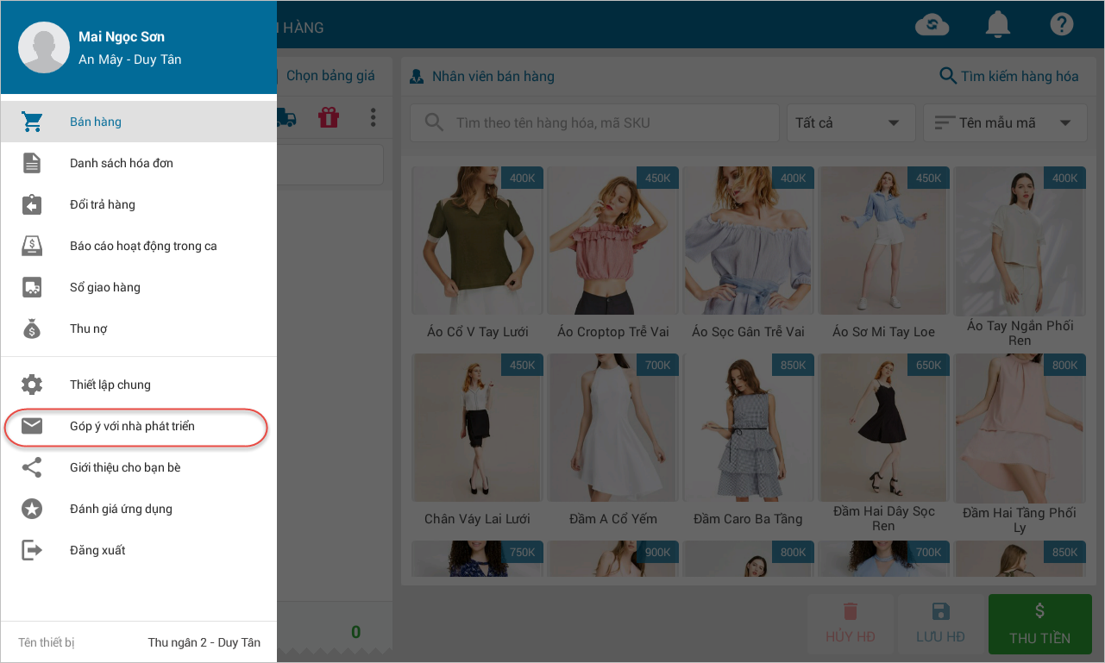Click the help question mark icon
This screenshot has width=1105, height=663.
1062,24
